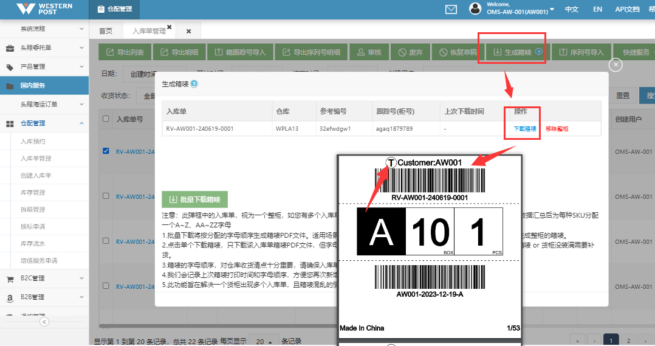This screenshot has height=346, width=655.
Task: Click the 快捷服务 button
Action: point(636,52)
